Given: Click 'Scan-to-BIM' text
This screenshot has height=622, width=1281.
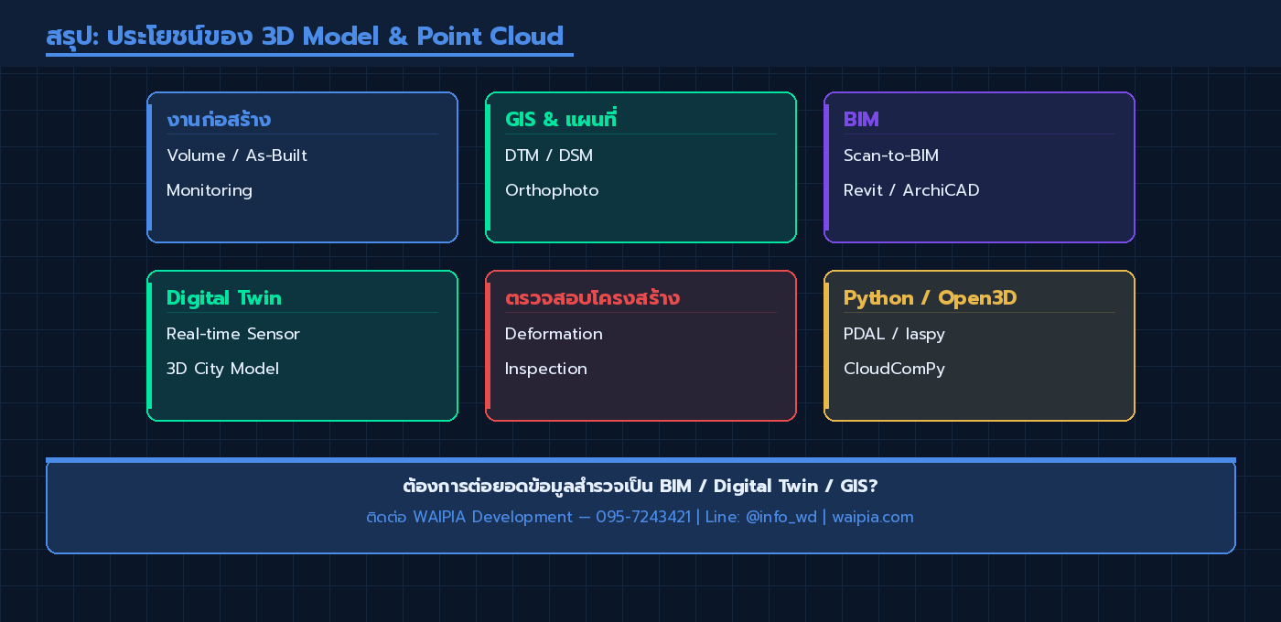Looking at the screenshot, I should tap(891, 155).
